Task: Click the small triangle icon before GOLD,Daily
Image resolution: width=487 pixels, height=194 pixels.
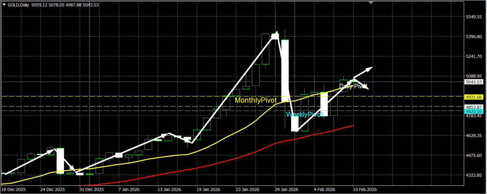Action: click(5, 5)
